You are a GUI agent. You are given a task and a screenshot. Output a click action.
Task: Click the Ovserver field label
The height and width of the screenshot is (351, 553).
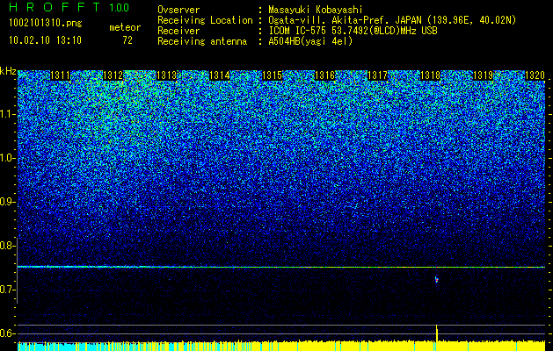click(x=178, y=10)
